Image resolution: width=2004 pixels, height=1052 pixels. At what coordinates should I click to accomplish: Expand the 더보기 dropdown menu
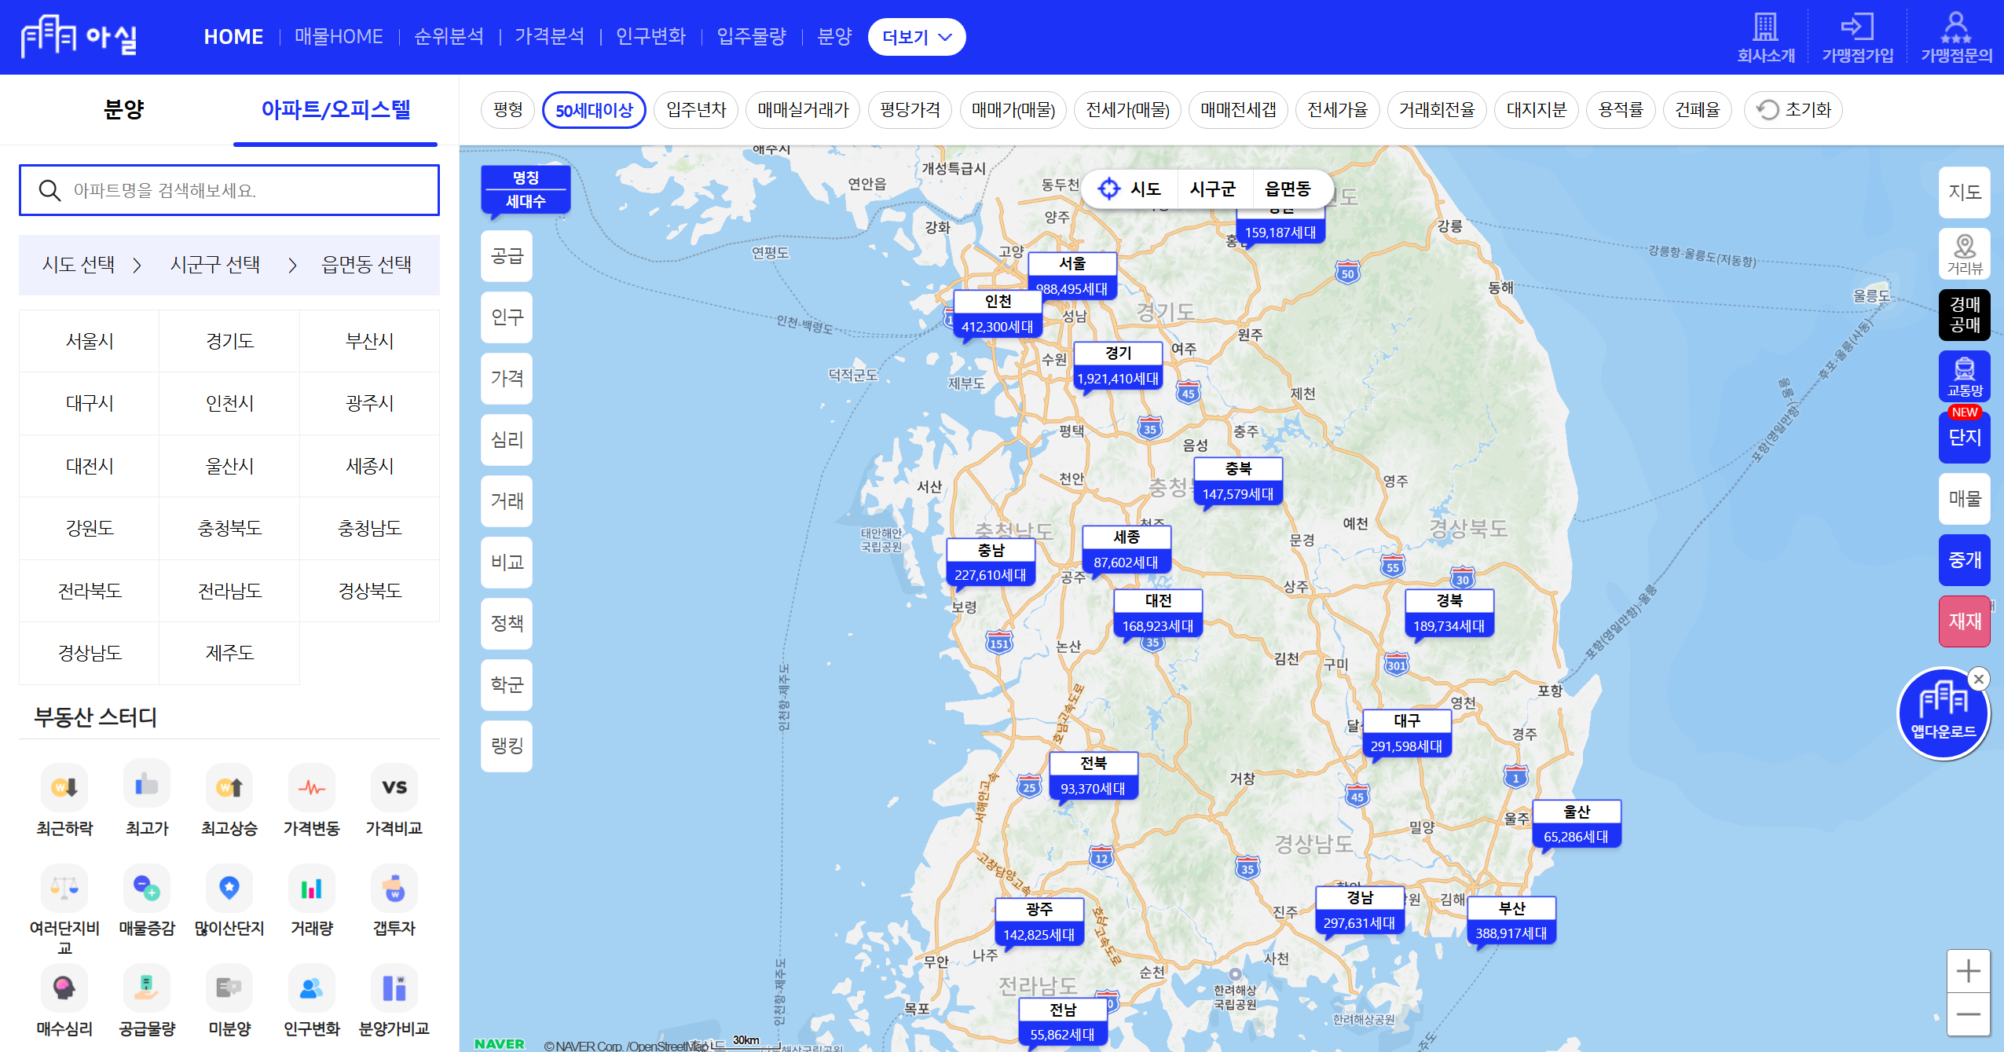[916, 37]
